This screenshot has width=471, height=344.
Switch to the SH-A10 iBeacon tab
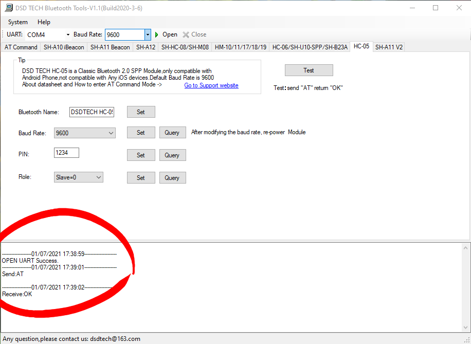pyautogui.click(x=64, y=47)
